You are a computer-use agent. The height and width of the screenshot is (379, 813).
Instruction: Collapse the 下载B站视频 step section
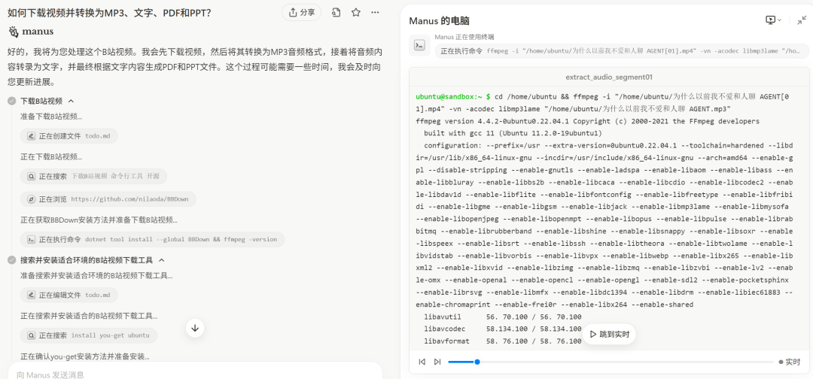71,101
